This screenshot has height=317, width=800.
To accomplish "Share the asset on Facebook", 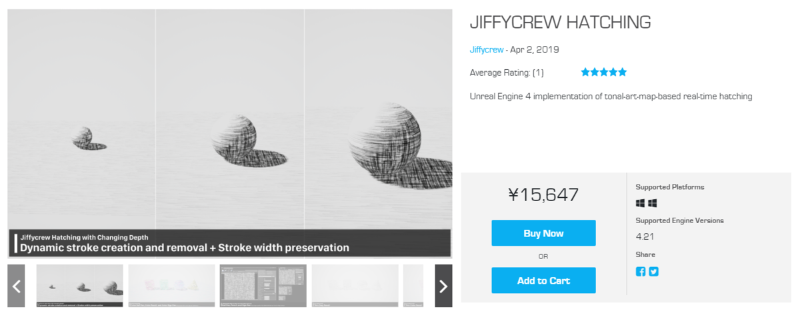I will coord(641,272).
